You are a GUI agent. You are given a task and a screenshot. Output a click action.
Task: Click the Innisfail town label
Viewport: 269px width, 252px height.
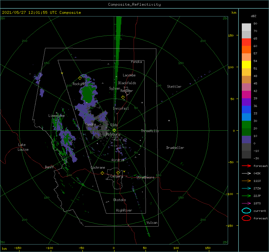point(121,108)
